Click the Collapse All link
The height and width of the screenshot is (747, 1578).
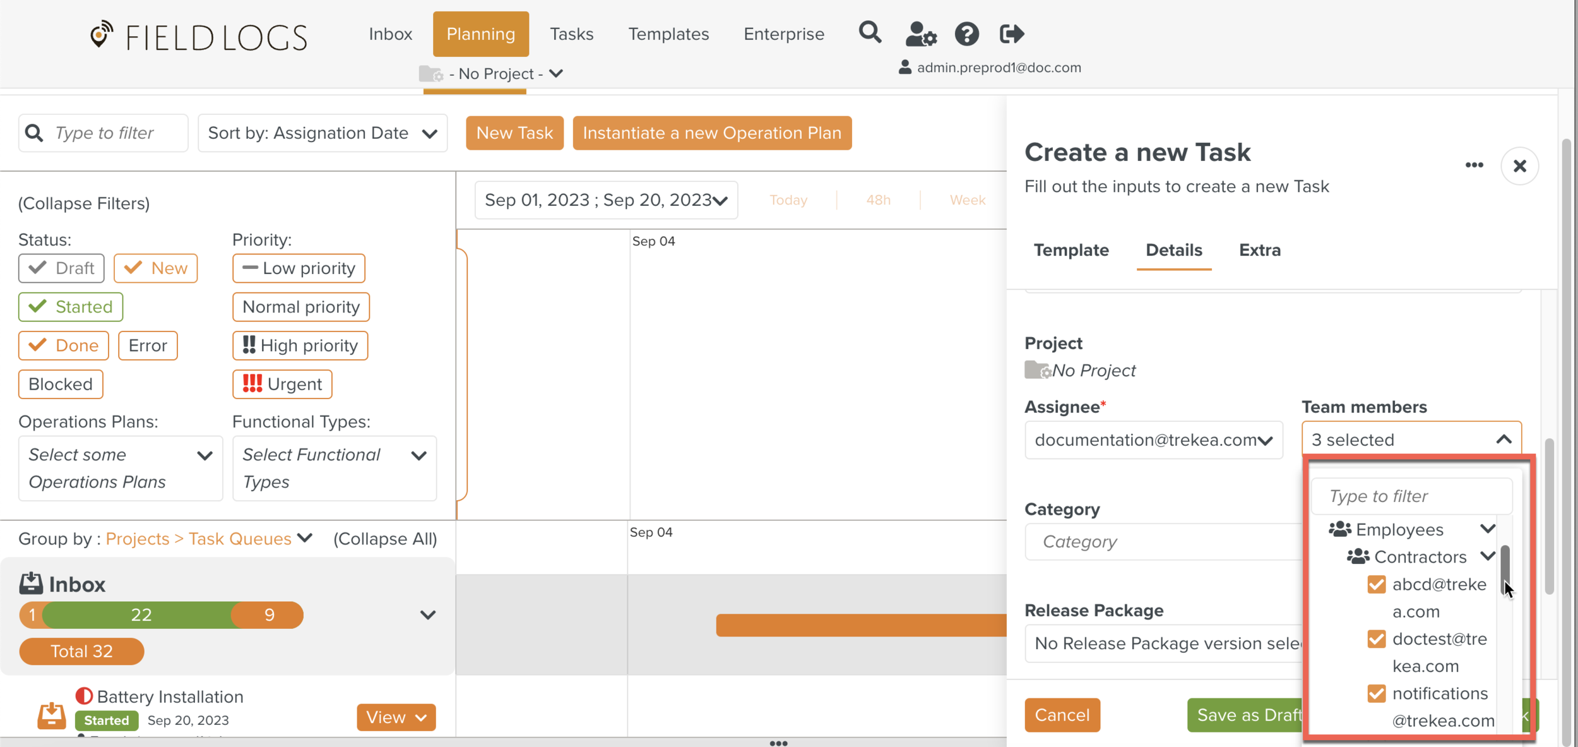click(385, 539)
